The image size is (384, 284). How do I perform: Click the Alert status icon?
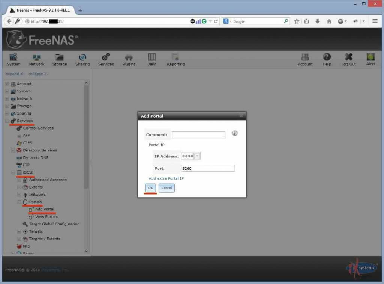(370, 59)
